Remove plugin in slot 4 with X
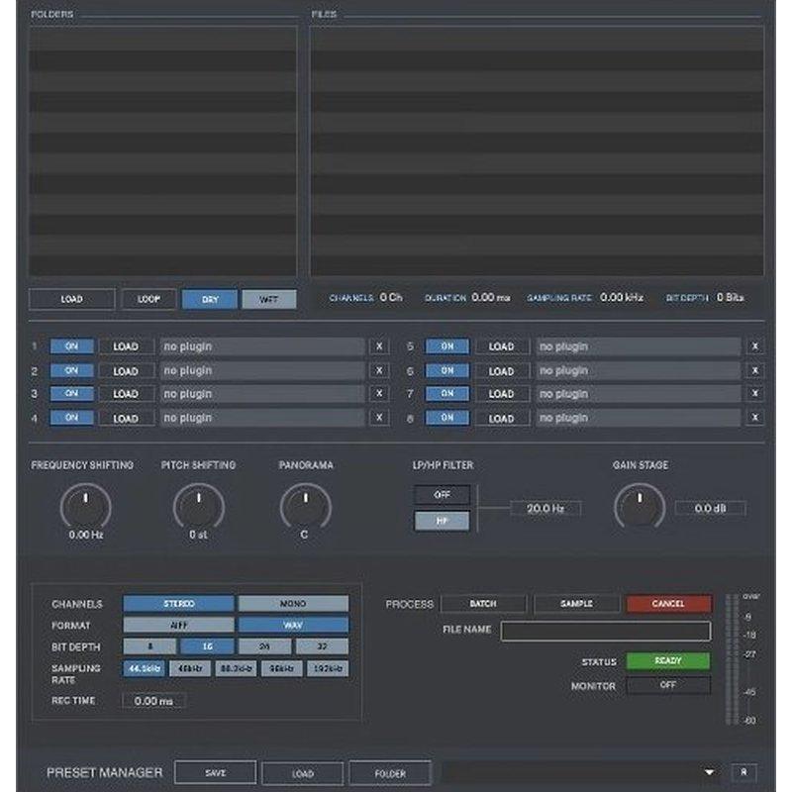Screen dimensions: 792x792 (379, 418)
